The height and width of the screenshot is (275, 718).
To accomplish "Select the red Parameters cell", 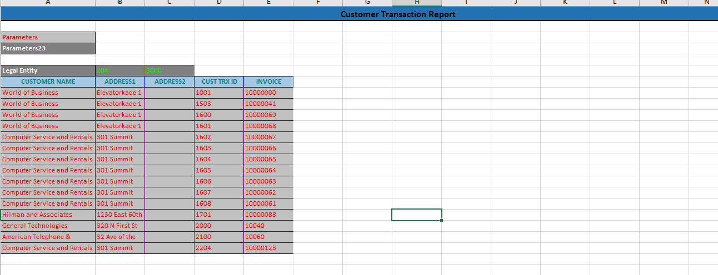I will (48, 37).
